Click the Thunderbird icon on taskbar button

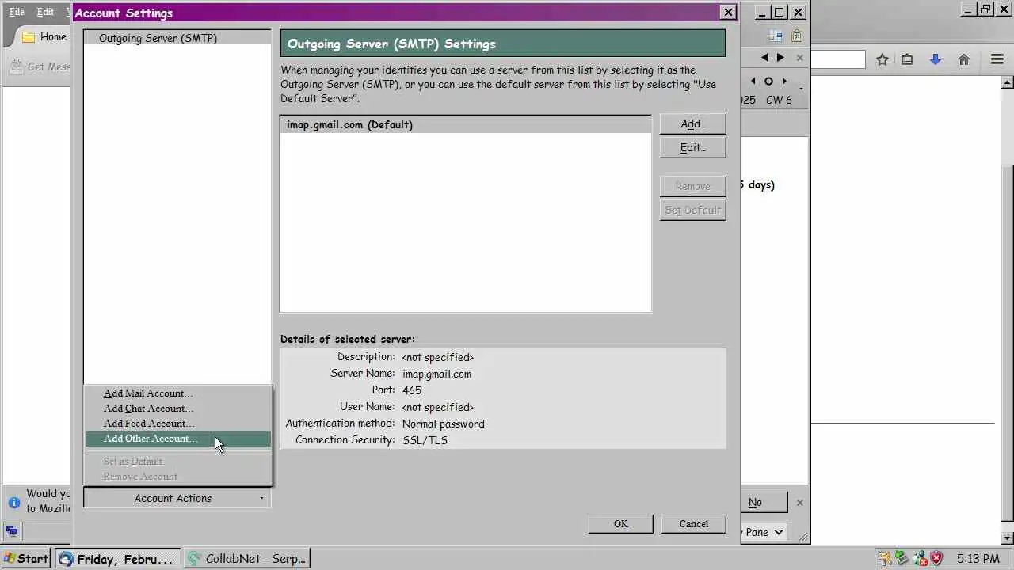coord(67,559)
